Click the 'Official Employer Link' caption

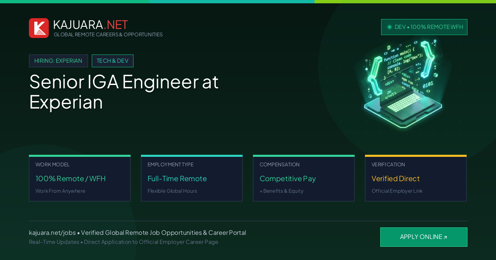click(397, 191)
